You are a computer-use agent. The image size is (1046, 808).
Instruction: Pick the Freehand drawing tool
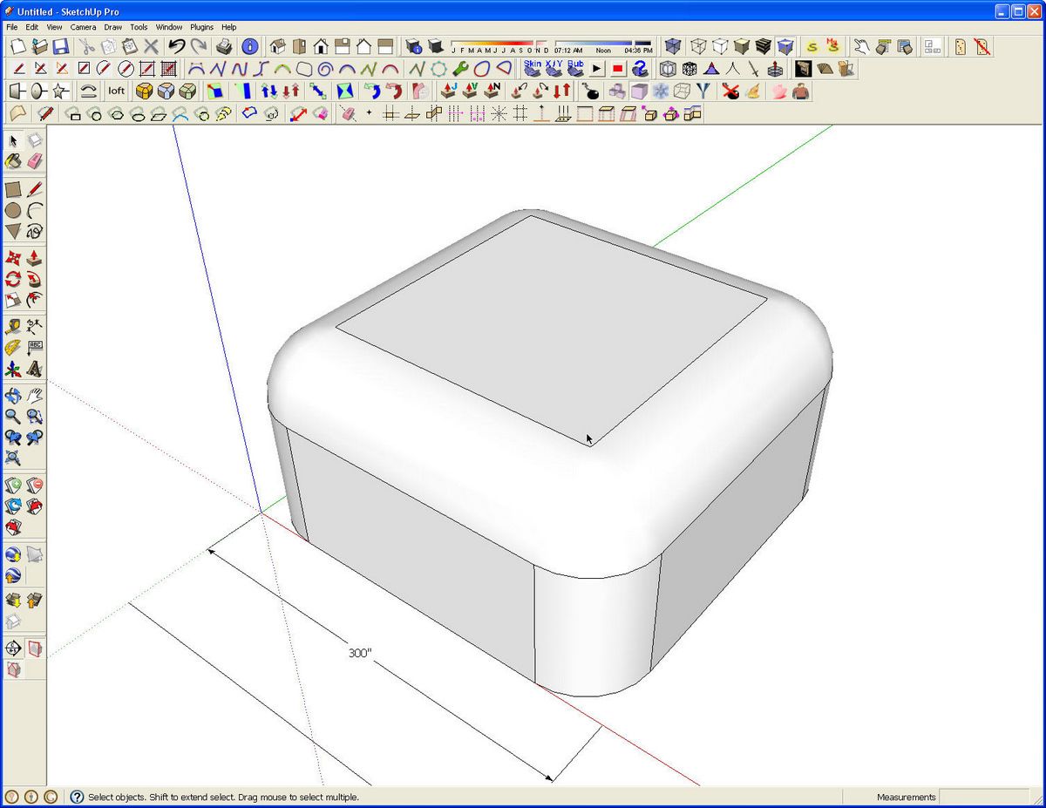click(x=35, y=231)
